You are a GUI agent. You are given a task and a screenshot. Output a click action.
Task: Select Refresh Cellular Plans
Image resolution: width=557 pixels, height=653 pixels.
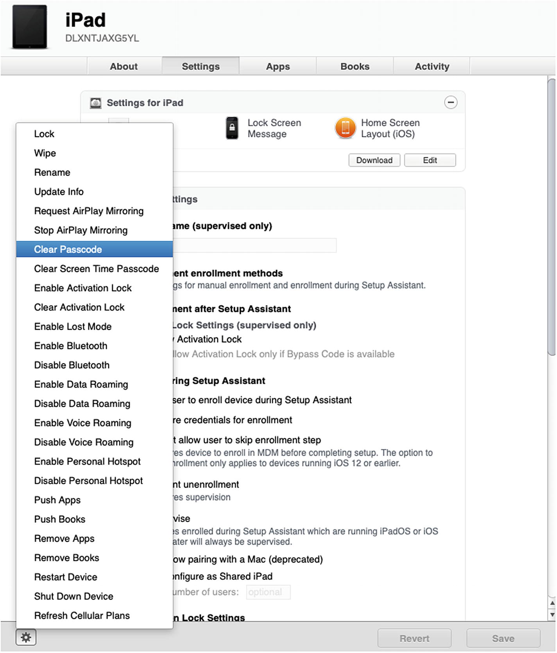point(95,616)
